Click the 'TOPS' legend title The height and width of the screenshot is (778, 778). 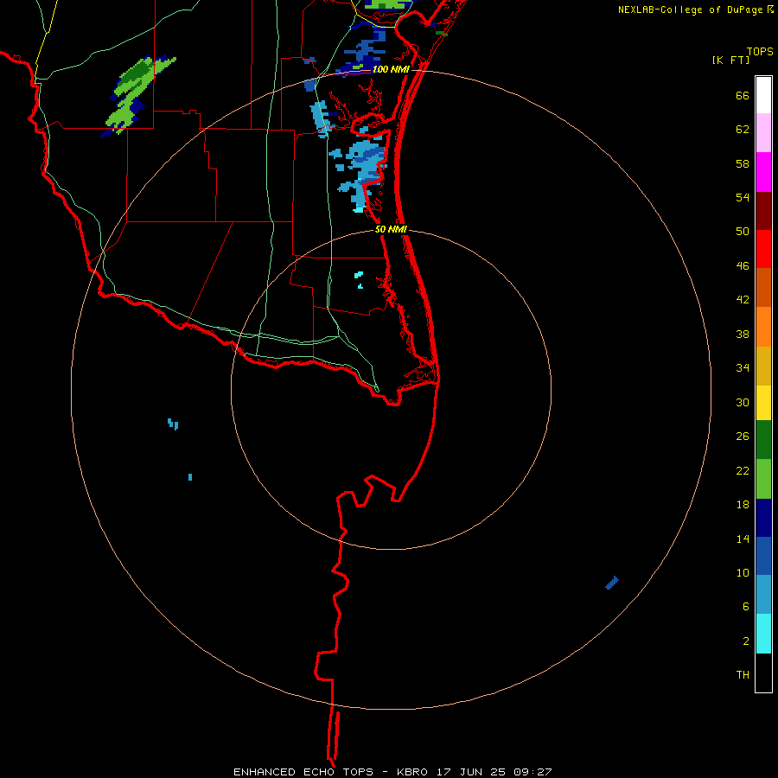point(760,52)
